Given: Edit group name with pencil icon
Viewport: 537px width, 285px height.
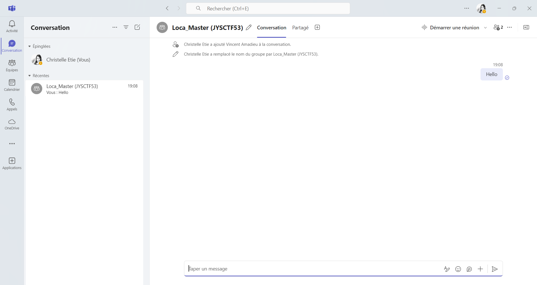Looking at the screenshot, I should point(248,27).
